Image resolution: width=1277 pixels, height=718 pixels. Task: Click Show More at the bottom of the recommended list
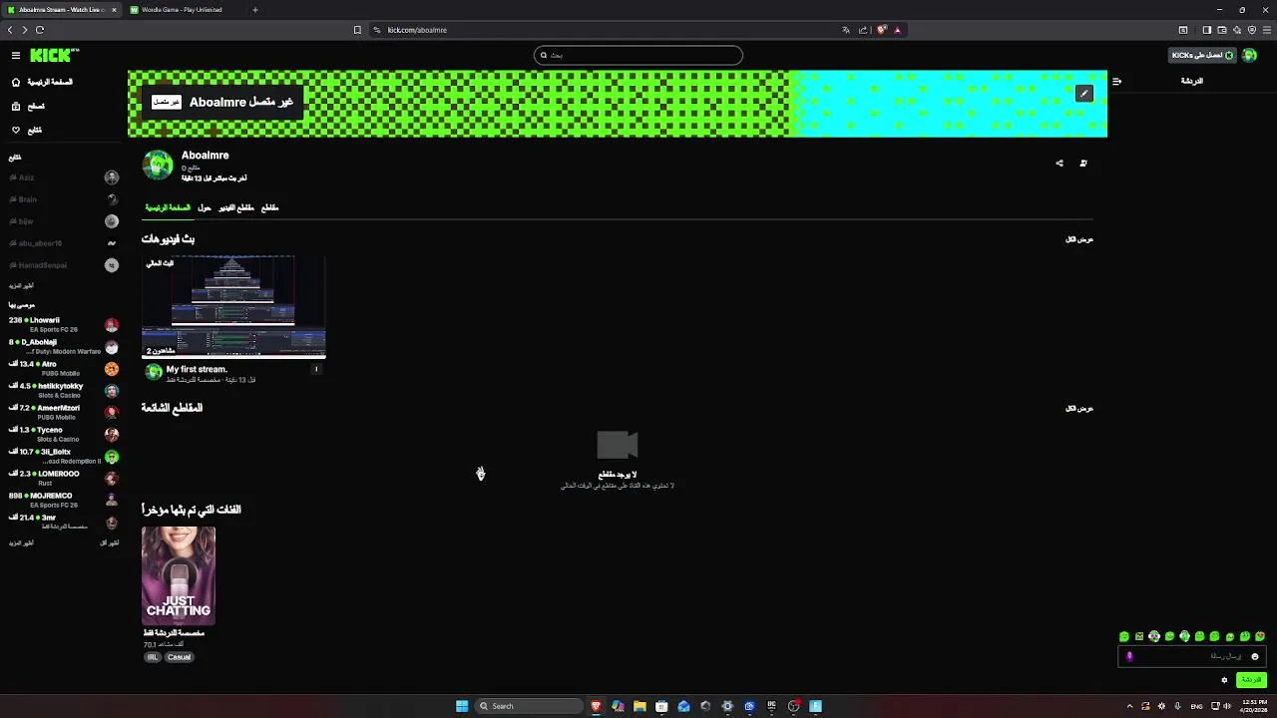coord(21,543)
